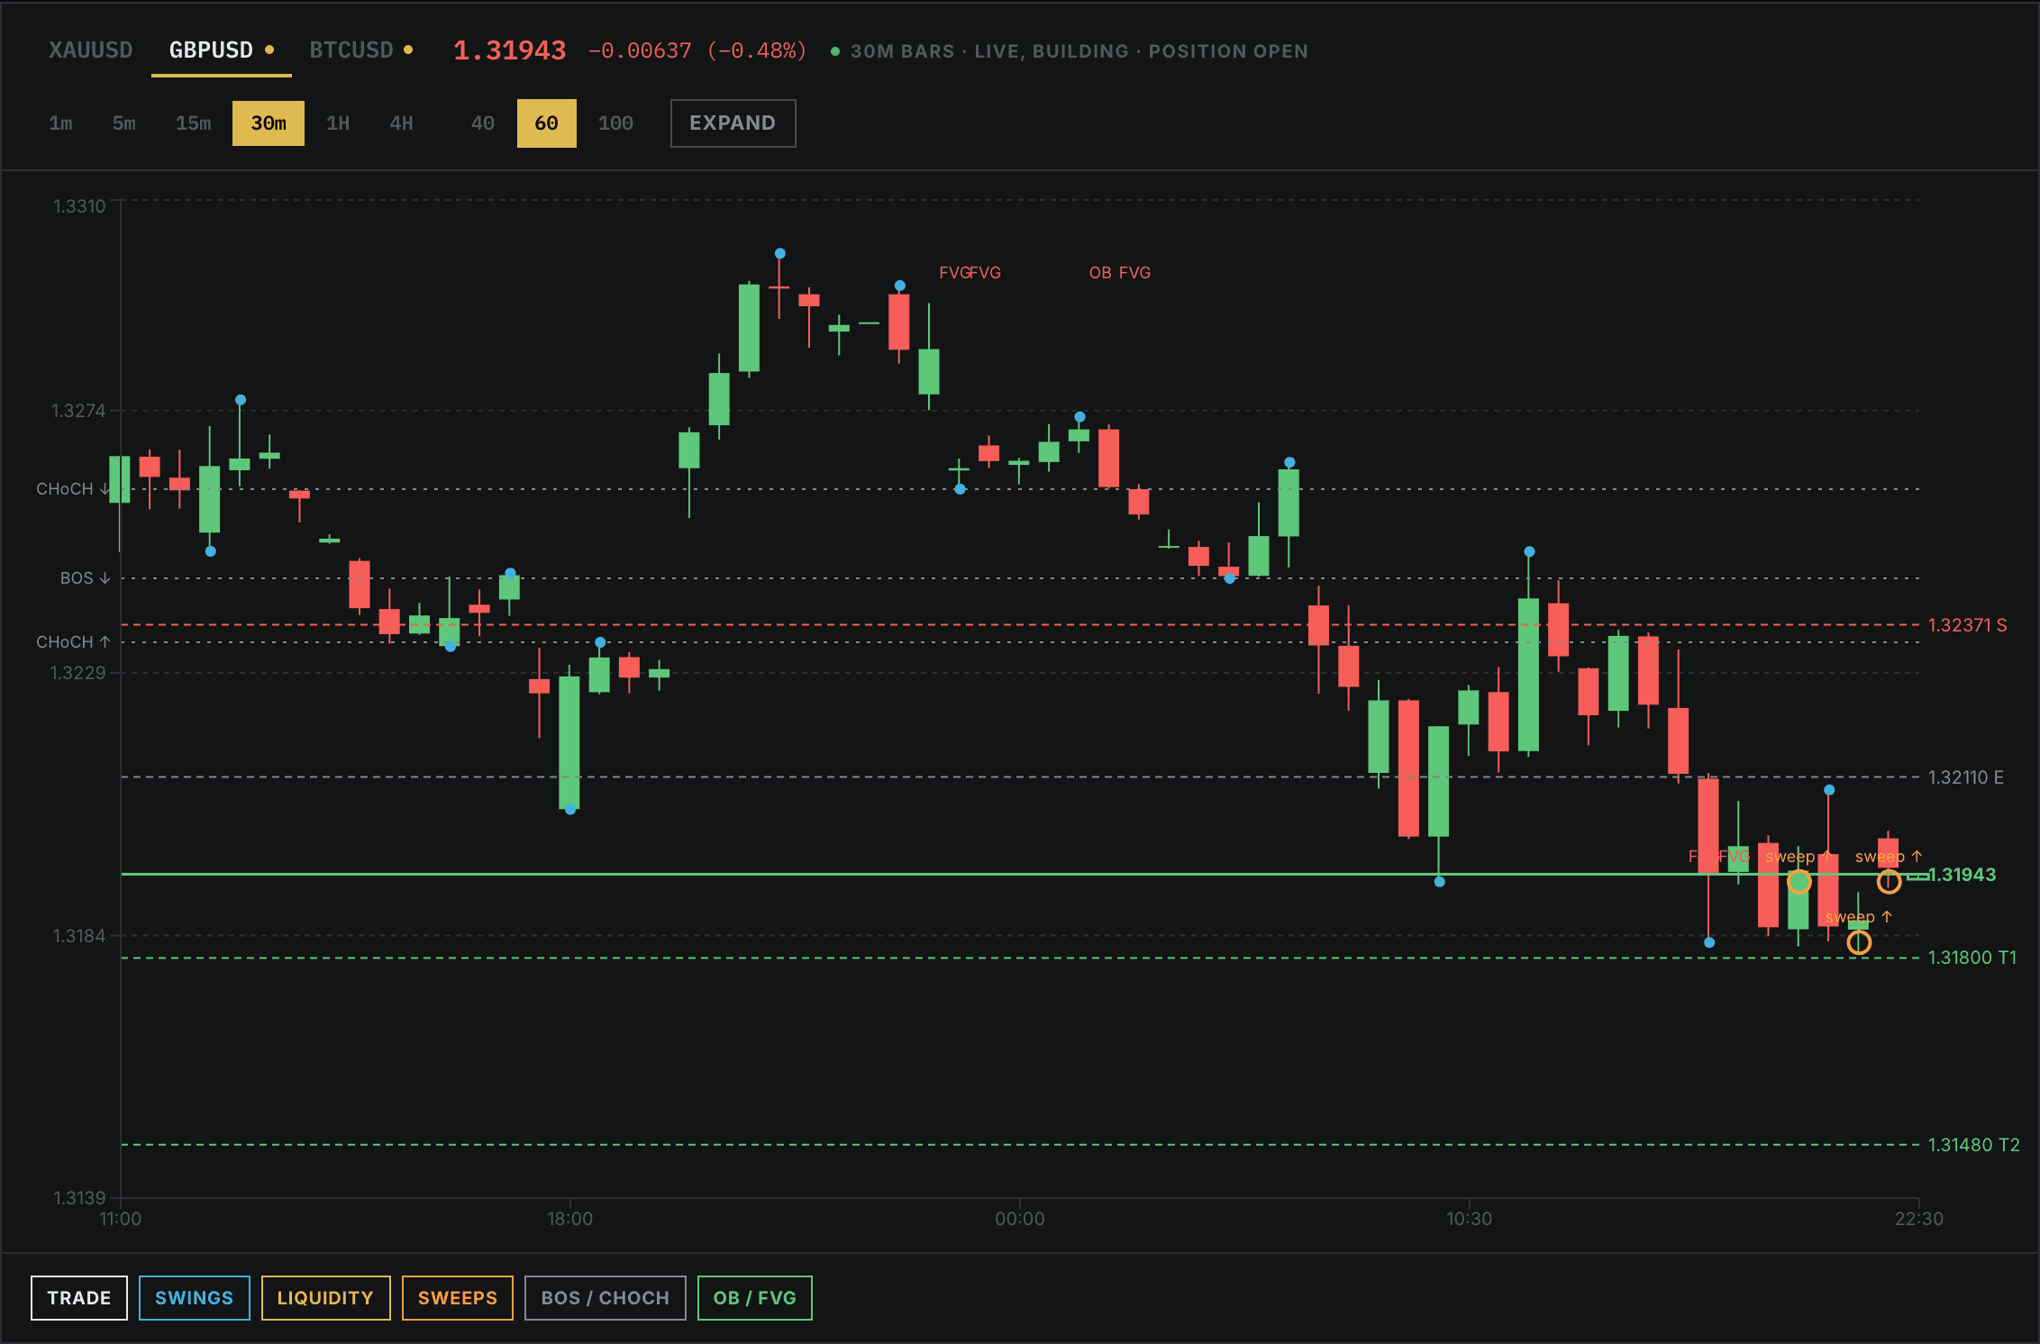The width and height of the screenshot is (2040, 1344).
Task: Click the 00:00 time axis label
Action: tap(1019, 1219)
